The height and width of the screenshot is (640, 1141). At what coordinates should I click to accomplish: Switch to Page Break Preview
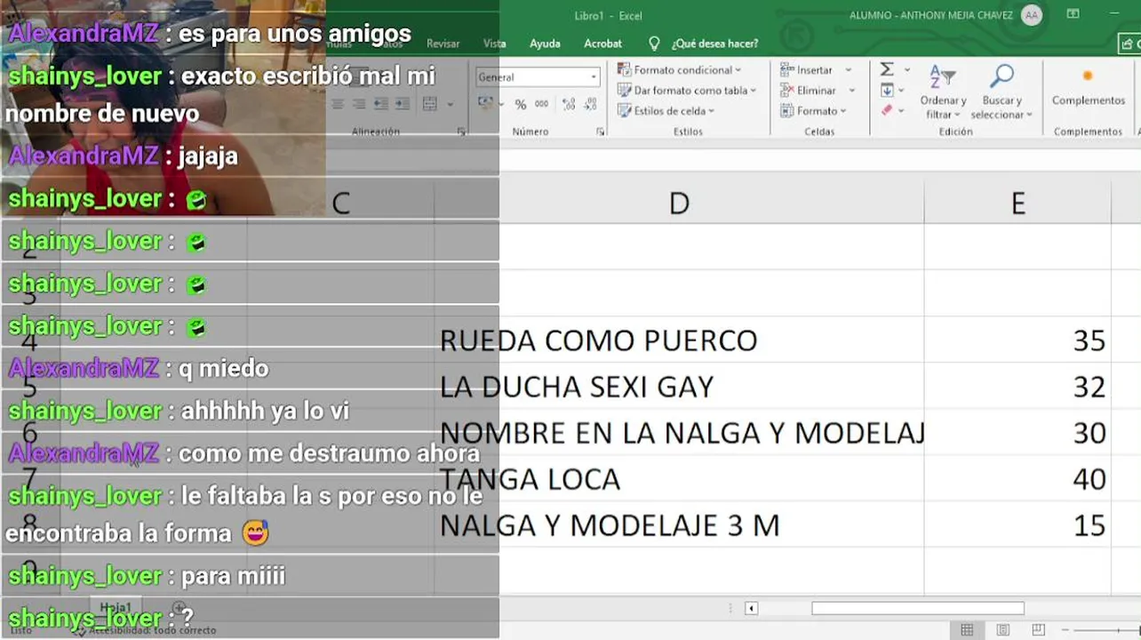coord(1038,630)
